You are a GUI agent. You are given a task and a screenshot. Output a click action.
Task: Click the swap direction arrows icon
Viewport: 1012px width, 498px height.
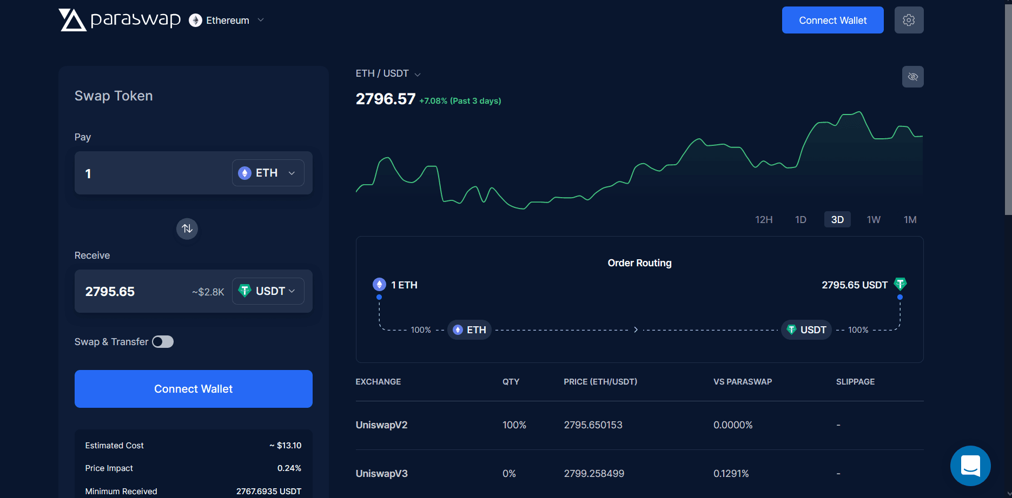point(187,228)
